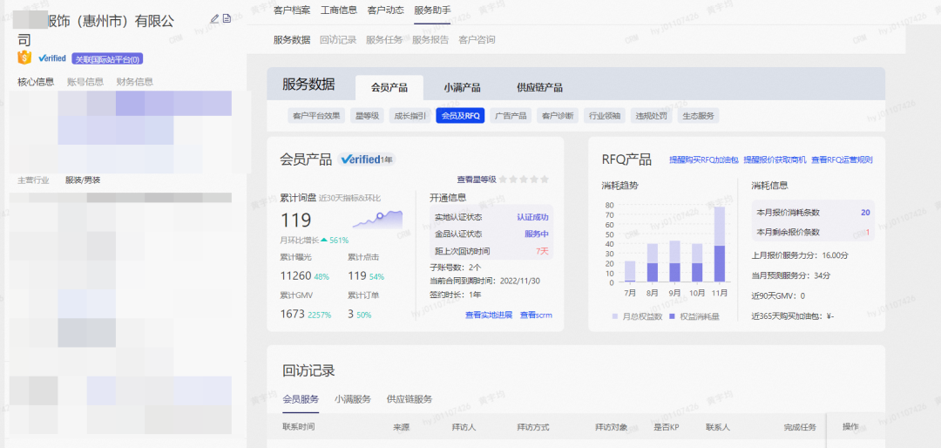Open the 工商信息 top tab
This screenshot has width=941, height=448.
pyautogui.click(x=339, y=10)
